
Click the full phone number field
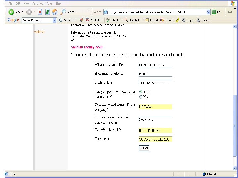point(155,130)
